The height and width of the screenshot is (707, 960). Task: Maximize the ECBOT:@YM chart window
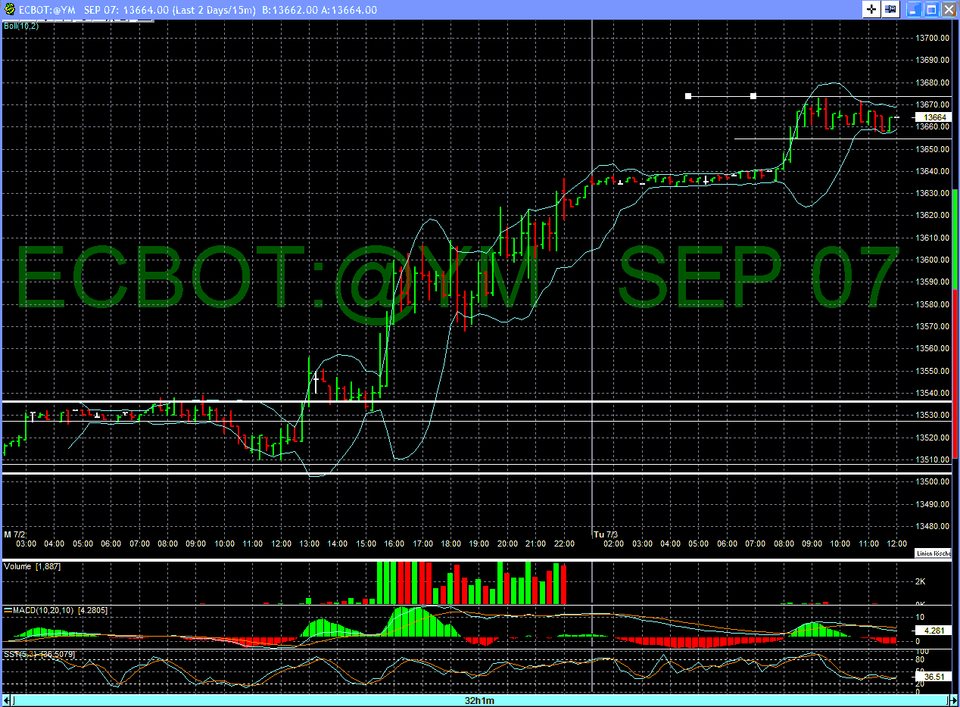click(x=932, y=10)
